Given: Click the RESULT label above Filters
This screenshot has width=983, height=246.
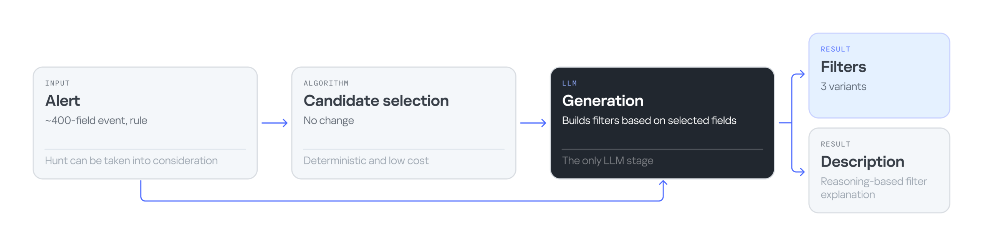Looking at the screenshot, I should tap(836, 49).
